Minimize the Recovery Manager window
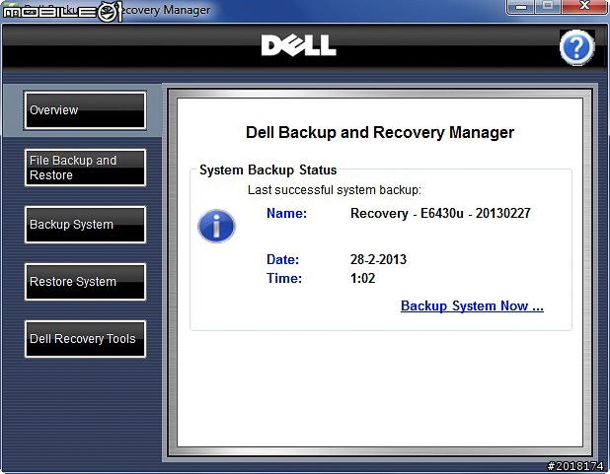The height and width of the screenshot is (474, 610). pyautogui.click(x=521, y=6)
